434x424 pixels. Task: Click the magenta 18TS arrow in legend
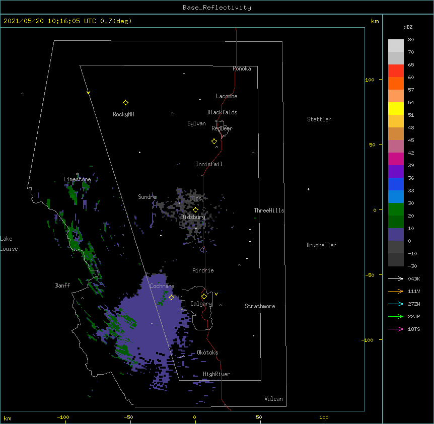click(396, 329)
